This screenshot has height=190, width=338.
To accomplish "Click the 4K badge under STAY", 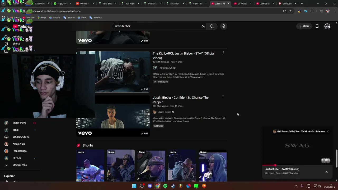I will 155,82.
